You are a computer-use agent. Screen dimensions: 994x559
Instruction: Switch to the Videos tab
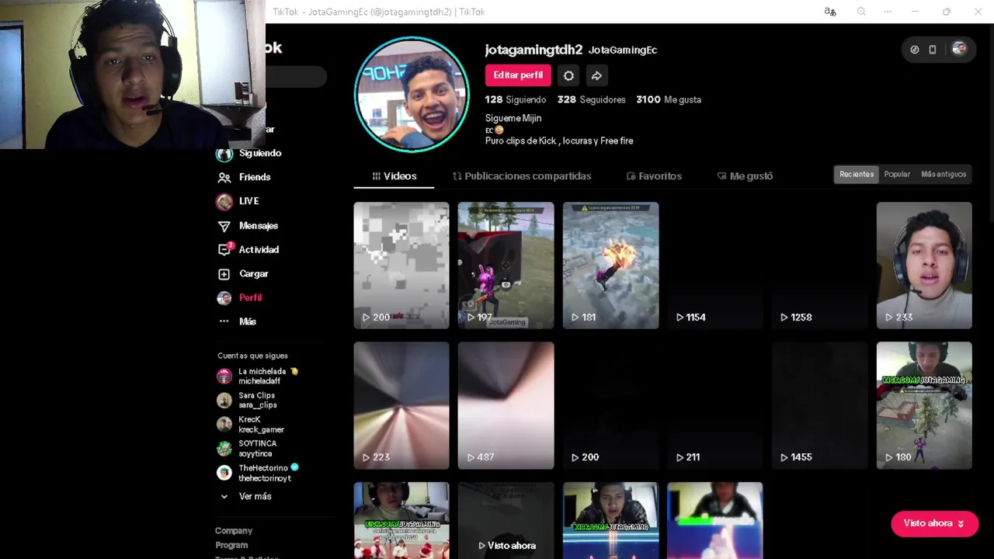[x=394, y=176]
